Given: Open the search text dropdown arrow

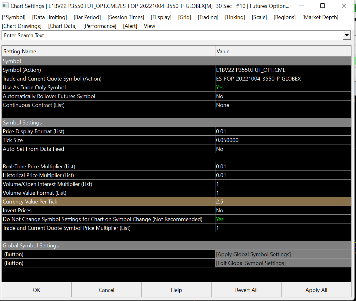Looking at the screenshot, I should tap(347, 35).
